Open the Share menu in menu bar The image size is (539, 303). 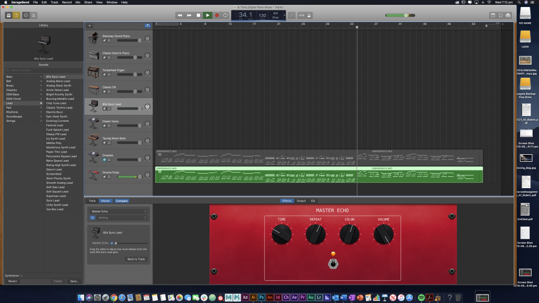[88, 2]
